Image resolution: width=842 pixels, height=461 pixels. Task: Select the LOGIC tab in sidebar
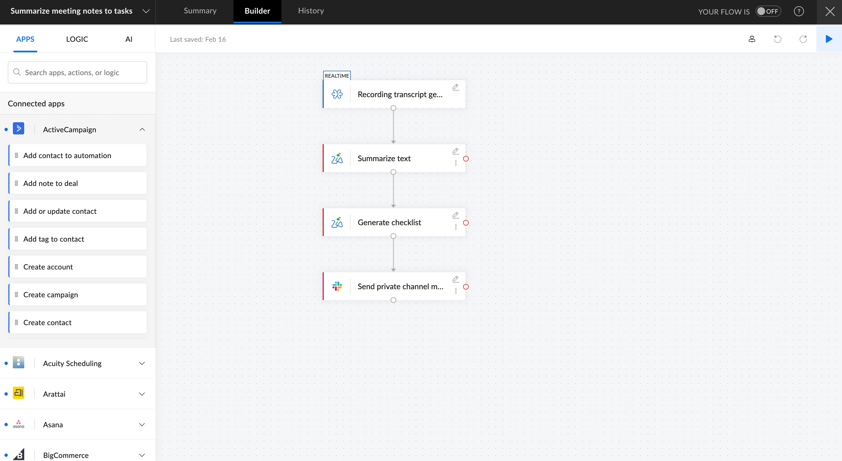(77, 39)
